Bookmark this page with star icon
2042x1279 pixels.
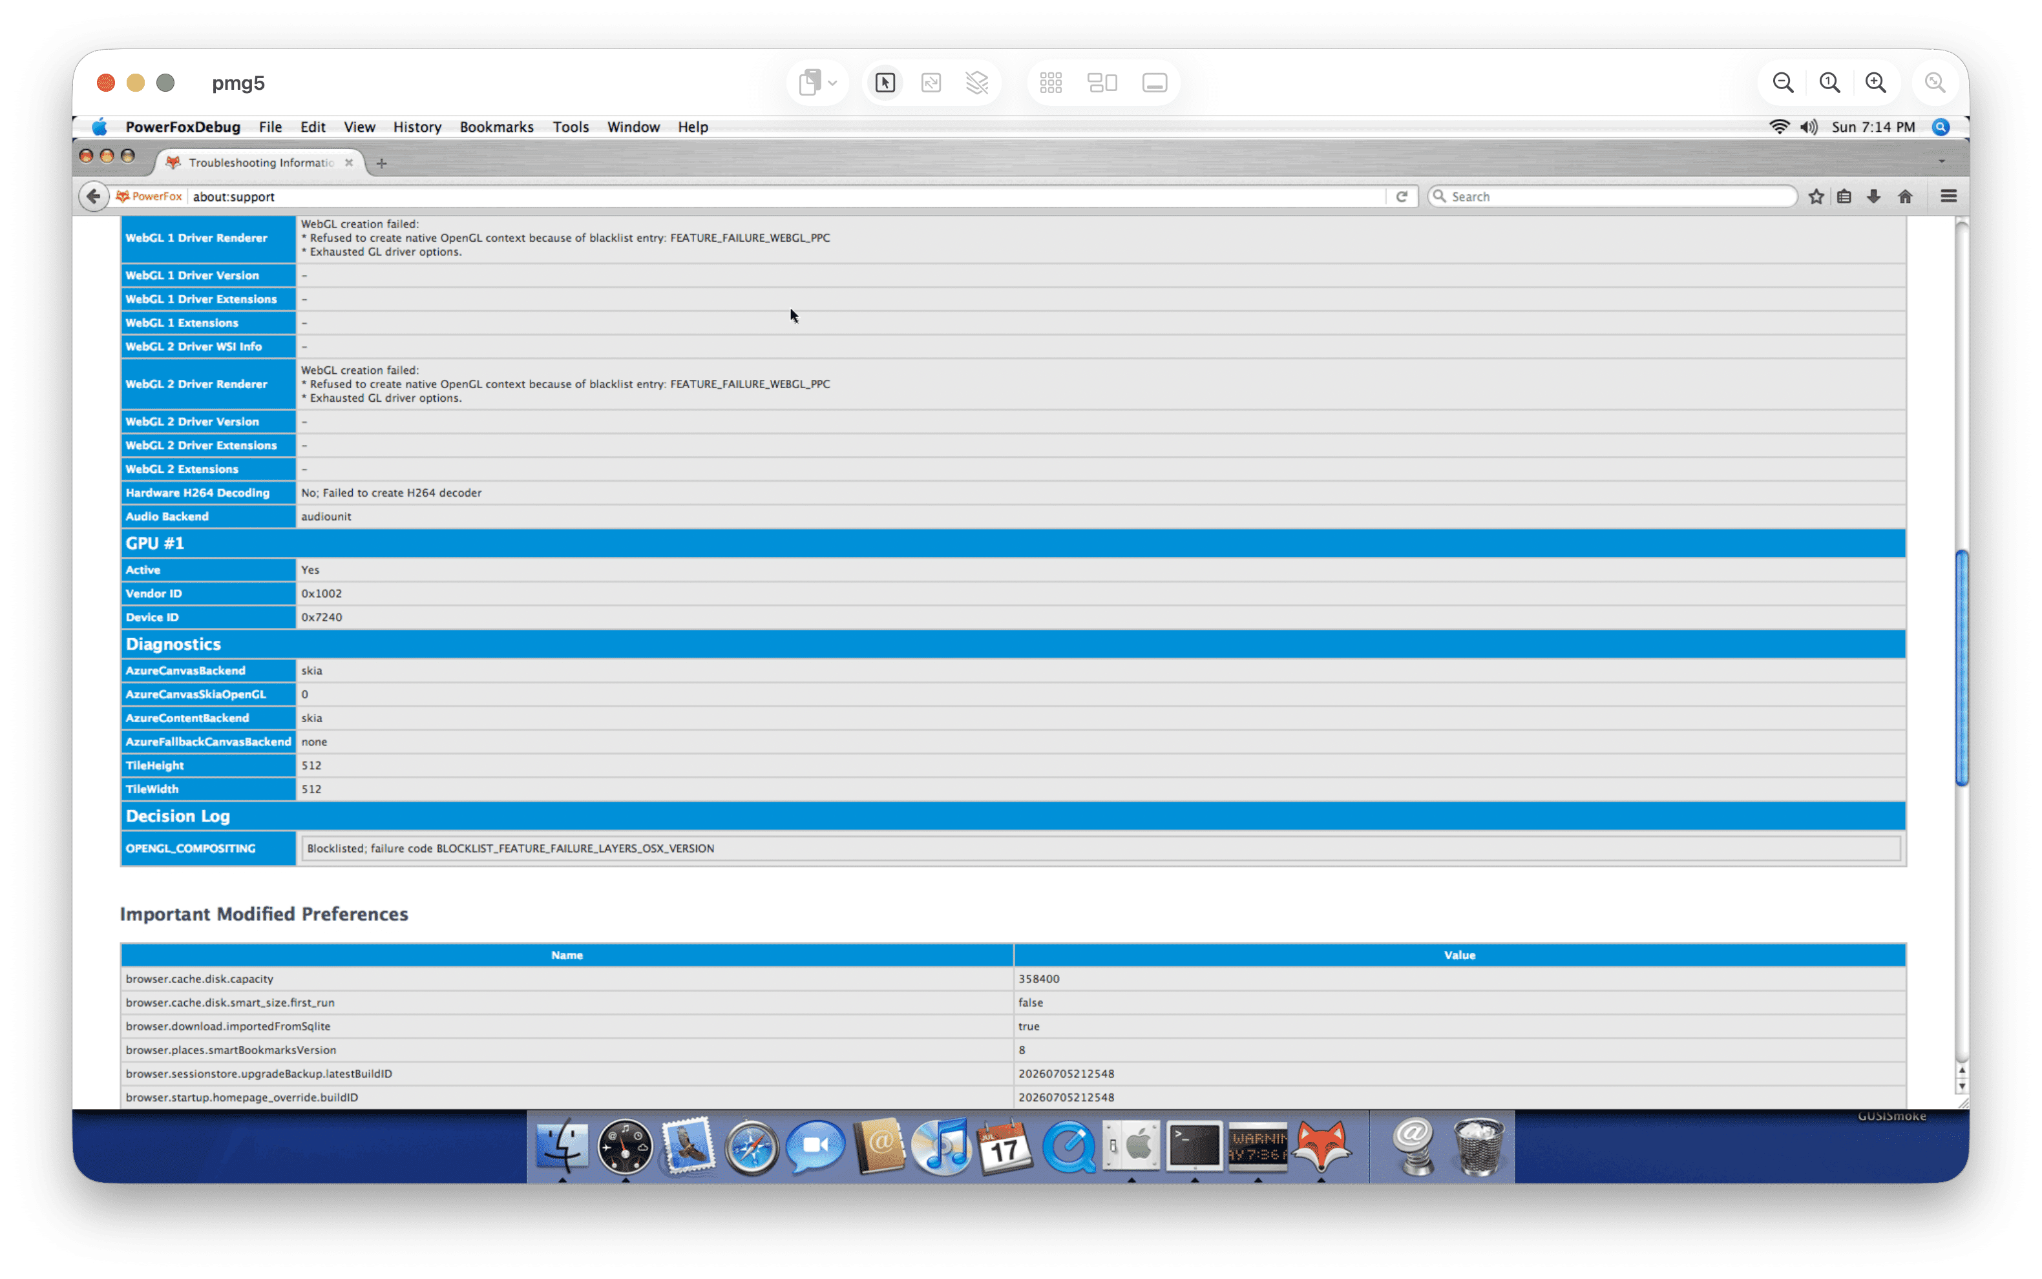click(x=1816, y=196)
